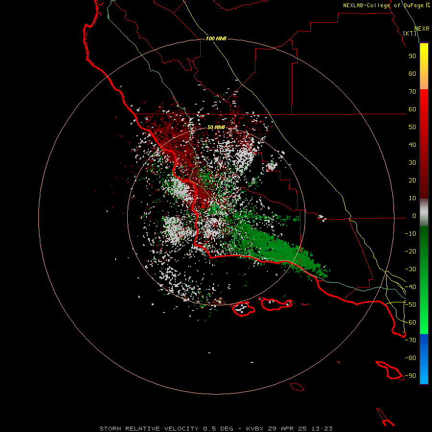Click the 100 NMI range ring label
The image size is (432, 432).
click(x=216, y=38)
